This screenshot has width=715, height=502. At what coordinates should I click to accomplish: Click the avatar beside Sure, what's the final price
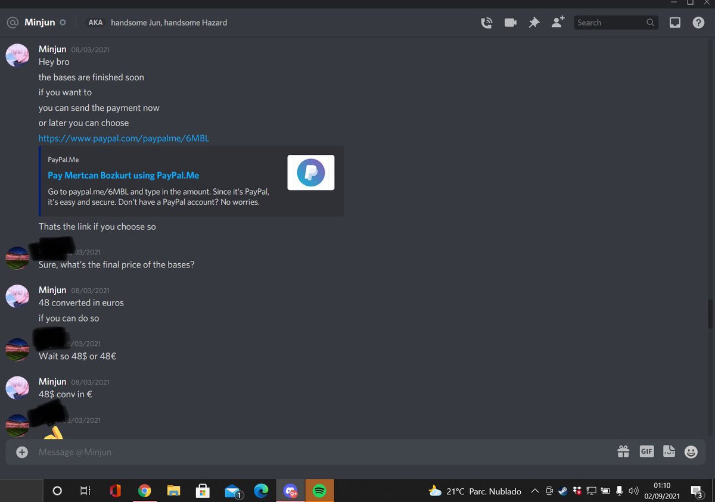18,258
